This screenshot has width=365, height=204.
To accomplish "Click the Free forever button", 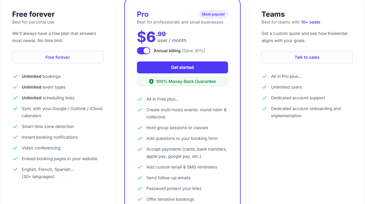I will click(58, 57).
